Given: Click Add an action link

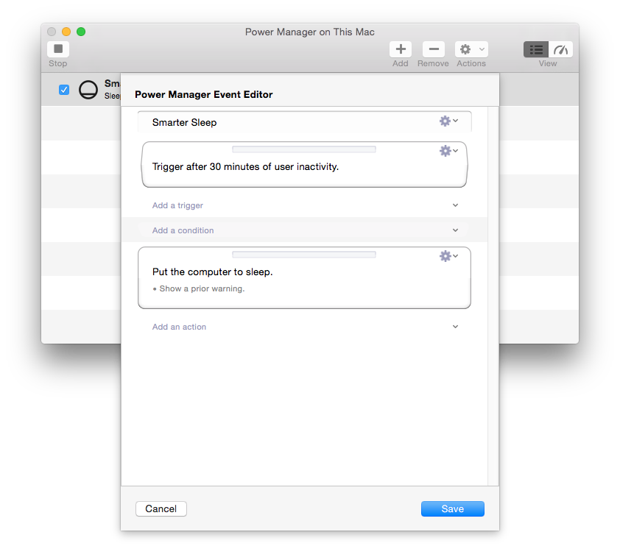Looking at the screenshot, I should [x=179, y=327].
